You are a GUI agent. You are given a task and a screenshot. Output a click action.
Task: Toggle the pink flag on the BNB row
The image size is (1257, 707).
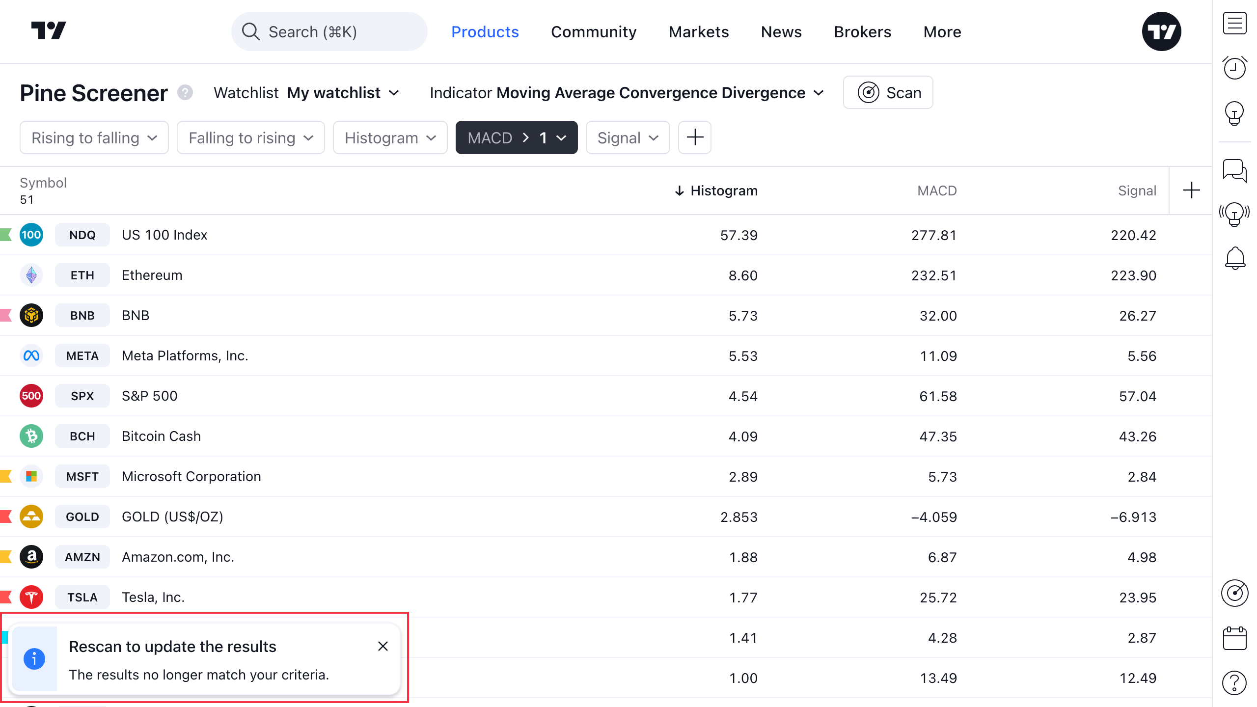6,315
